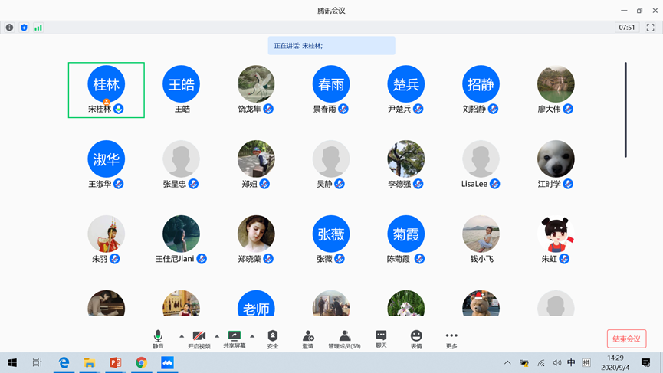Select 王皓 avatar
Screen dimensions: 663x373
(182, 84)
